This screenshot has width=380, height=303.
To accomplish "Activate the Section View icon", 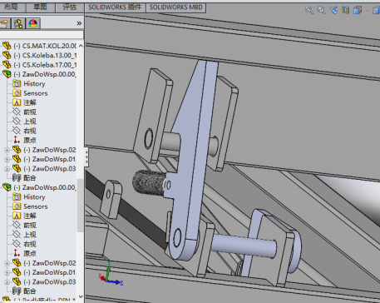I will pyautogui.click(x=345, y=10).
